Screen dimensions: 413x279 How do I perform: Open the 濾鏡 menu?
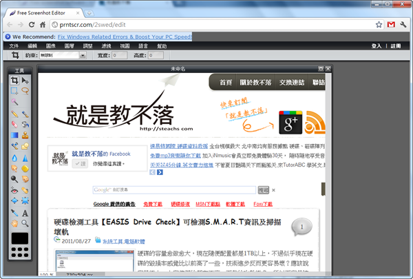click(x=106, y=46)
